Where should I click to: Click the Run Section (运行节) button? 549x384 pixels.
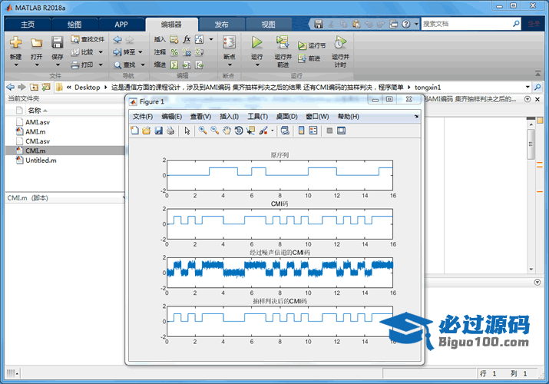(x=312, y=45)
